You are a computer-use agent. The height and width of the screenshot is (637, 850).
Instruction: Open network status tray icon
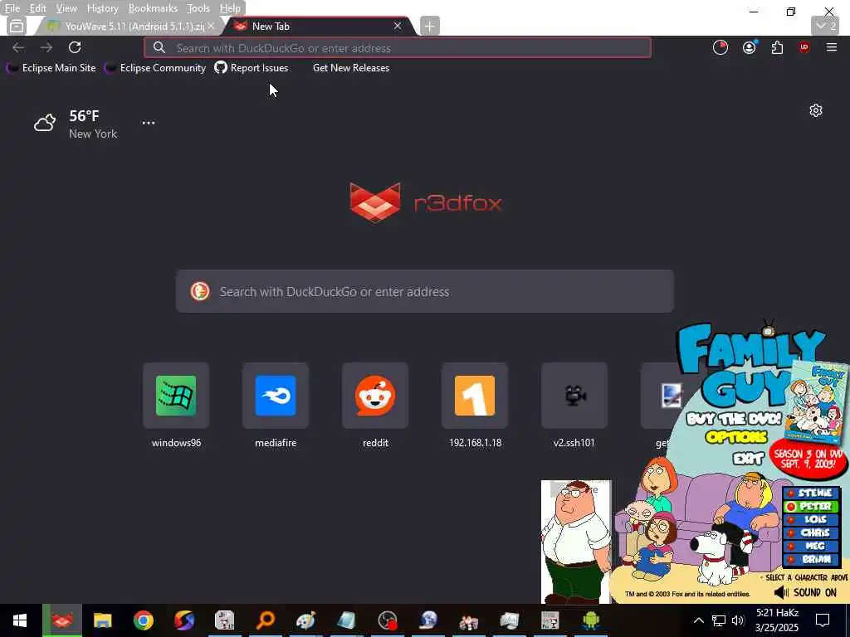719,620
